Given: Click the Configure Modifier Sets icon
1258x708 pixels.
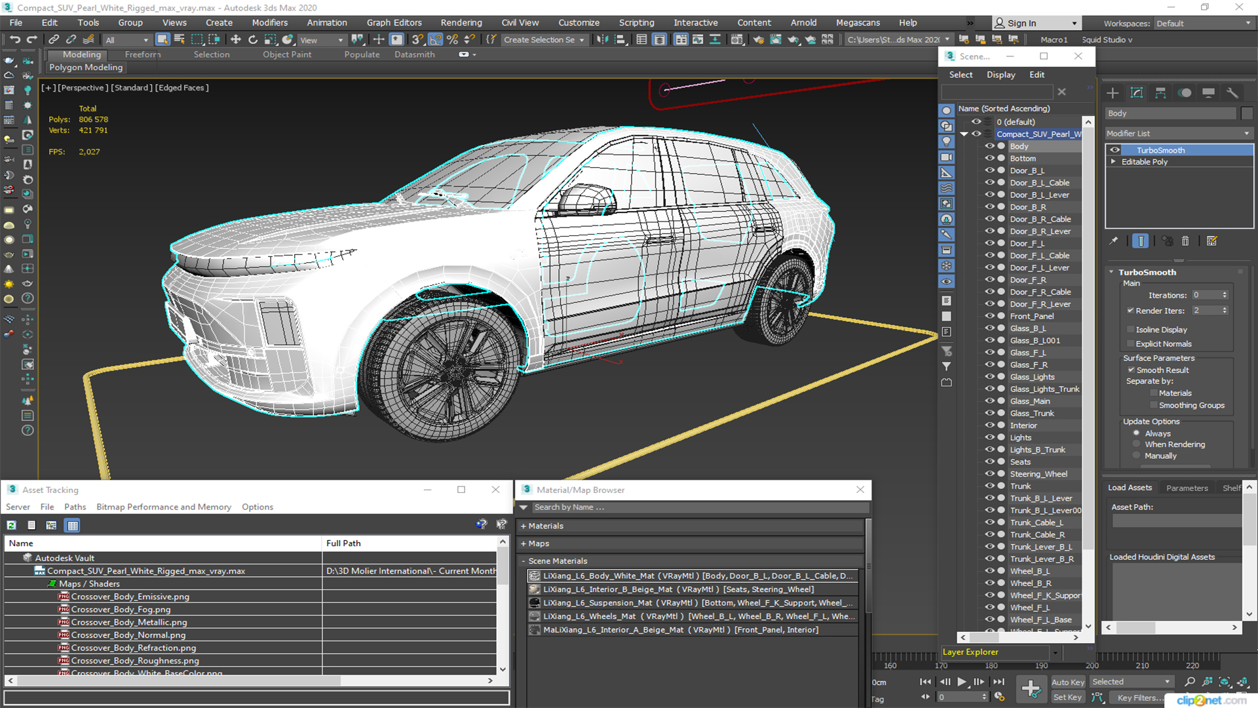Looking at the screenshot, I should pyautogui.click(x=1212, y=241).
